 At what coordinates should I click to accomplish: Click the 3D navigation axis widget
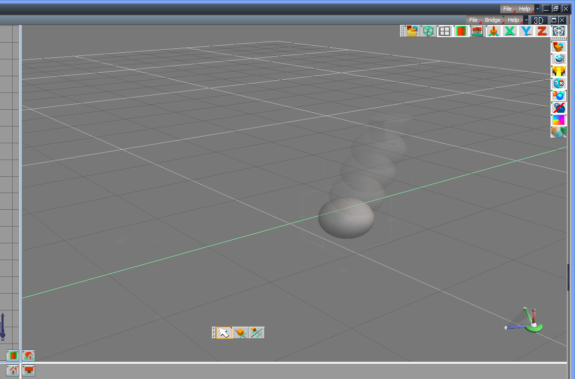point(524,321)
